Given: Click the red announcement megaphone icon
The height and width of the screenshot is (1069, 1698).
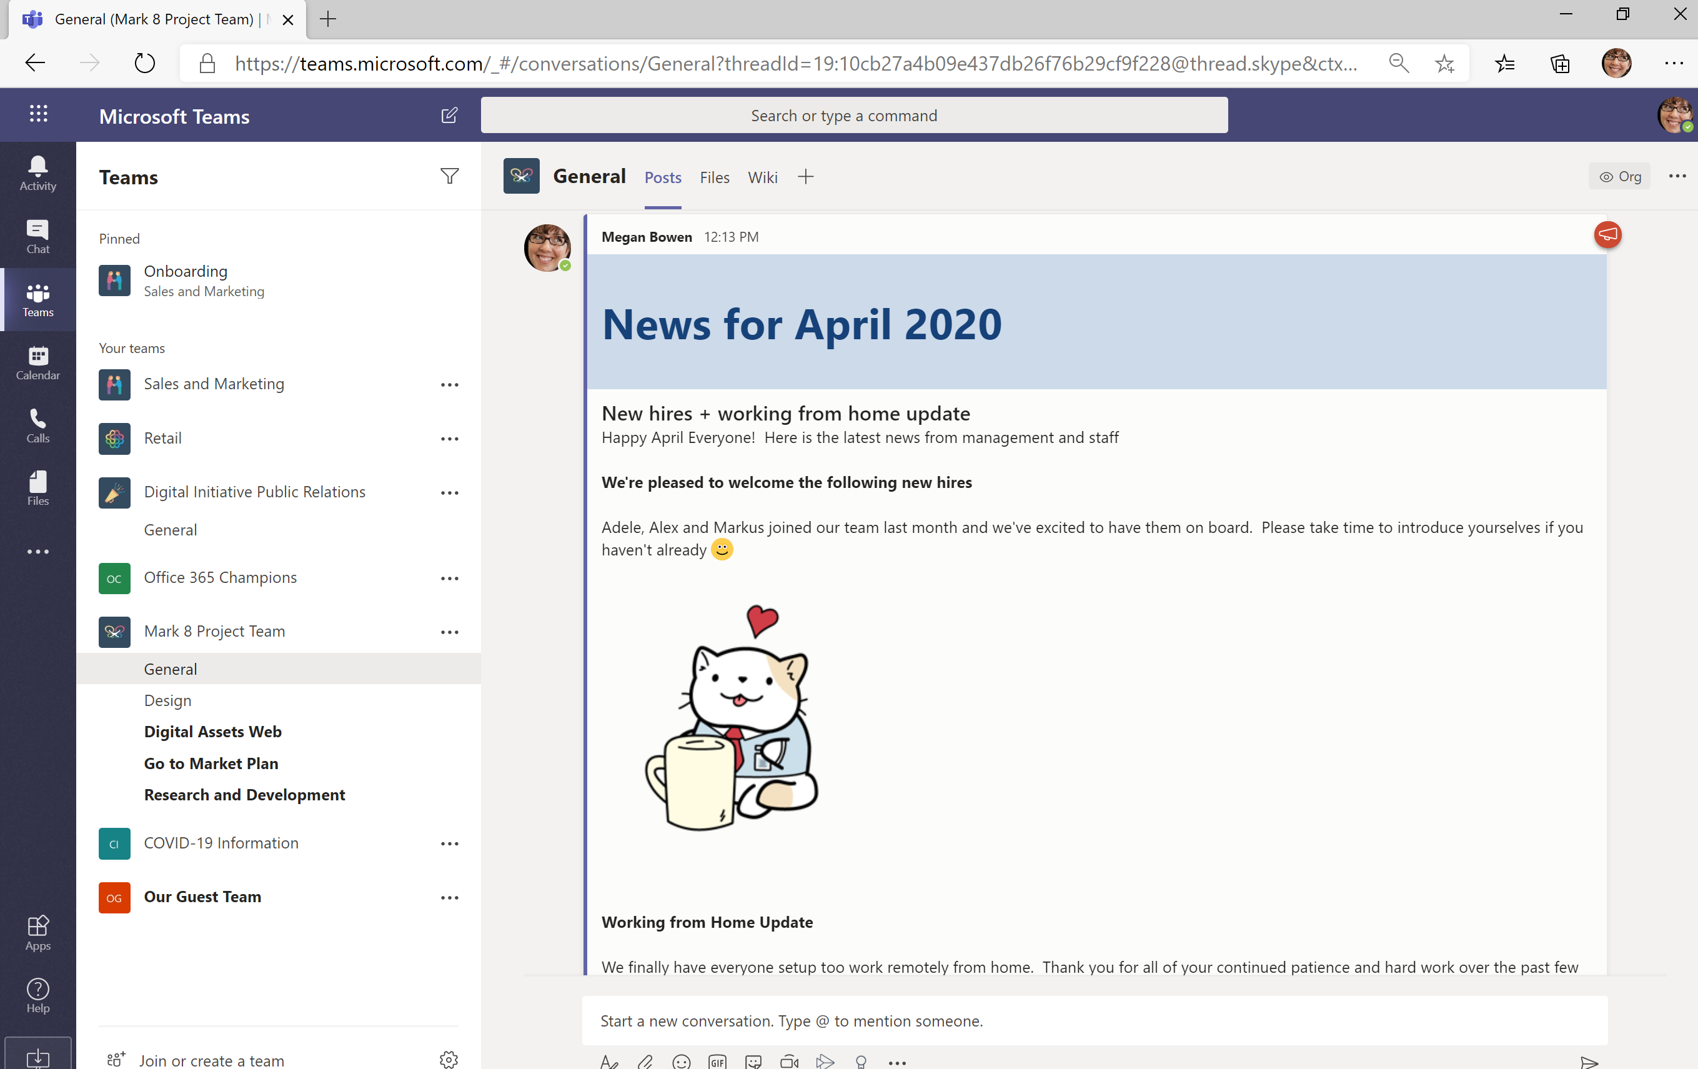Looking at the screenshot, I should point(1608,235).
